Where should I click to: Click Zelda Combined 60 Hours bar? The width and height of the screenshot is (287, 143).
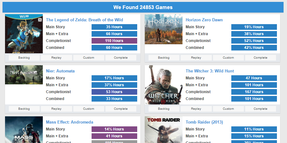[114, 48]
